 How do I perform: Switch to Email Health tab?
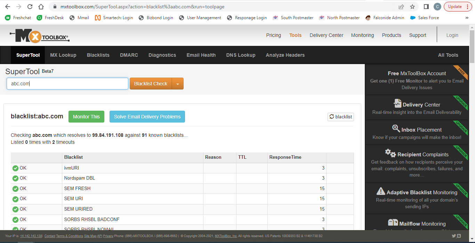(201, 55)
